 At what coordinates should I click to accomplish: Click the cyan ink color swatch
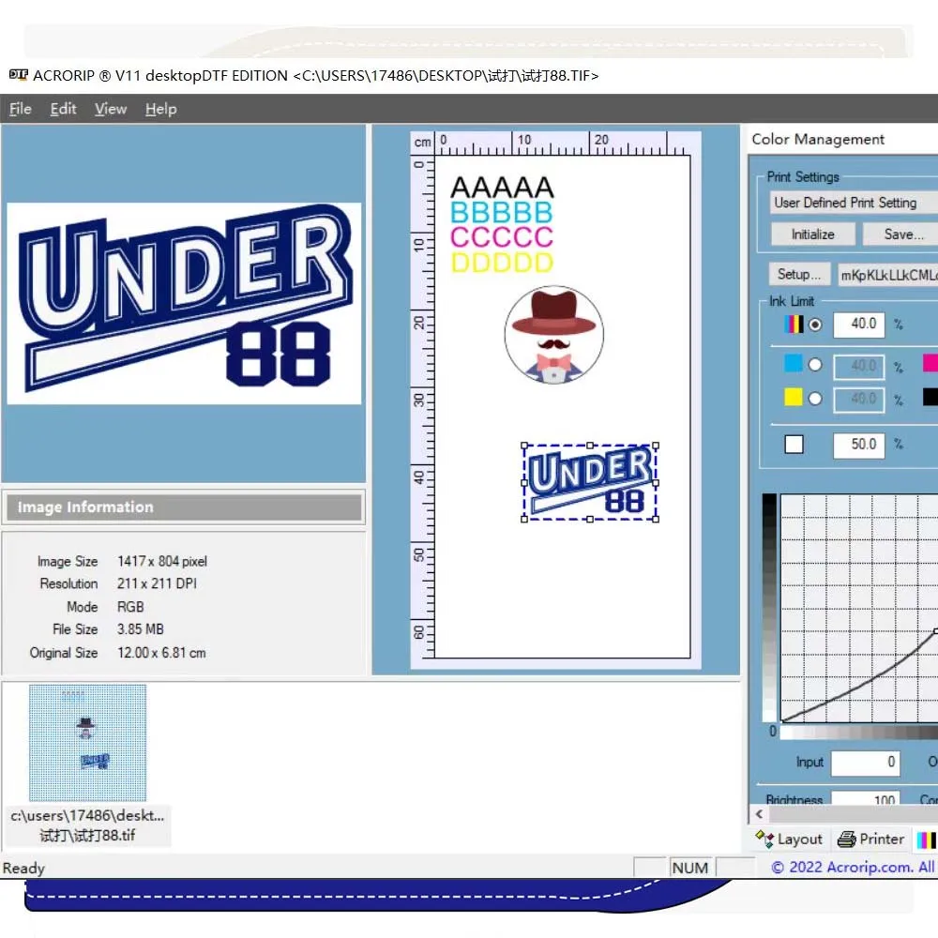pyautogui.click(x=794, y=363)
